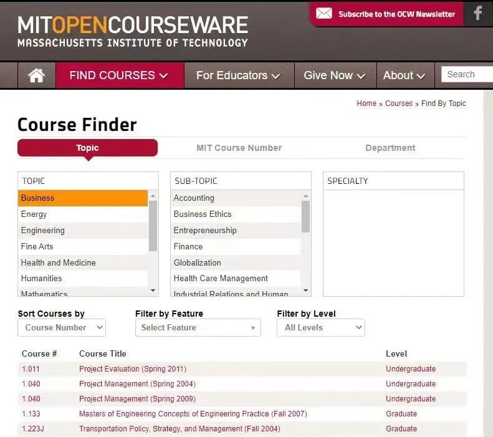This screenshot has height=437, width=493.
Task: Click Graduate level for course 1.223J
Action: click(401, 429)
